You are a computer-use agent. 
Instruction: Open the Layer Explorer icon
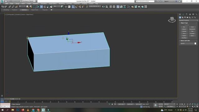click(x=114, y=7)
